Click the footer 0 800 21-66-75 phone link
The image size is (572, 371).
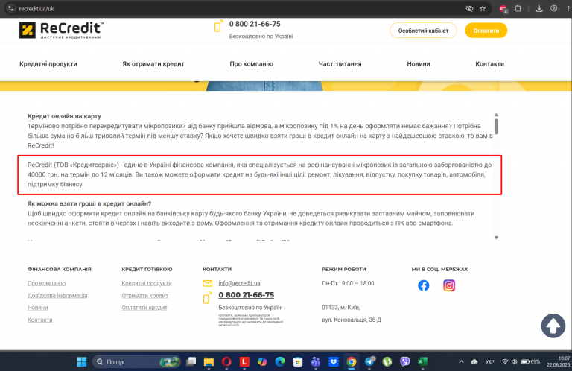click(247, 295)
